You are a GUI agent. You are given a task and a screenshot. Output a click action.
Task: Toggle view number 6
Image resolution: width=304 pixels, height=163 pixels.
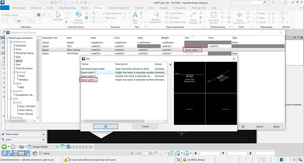coord(85,147)
